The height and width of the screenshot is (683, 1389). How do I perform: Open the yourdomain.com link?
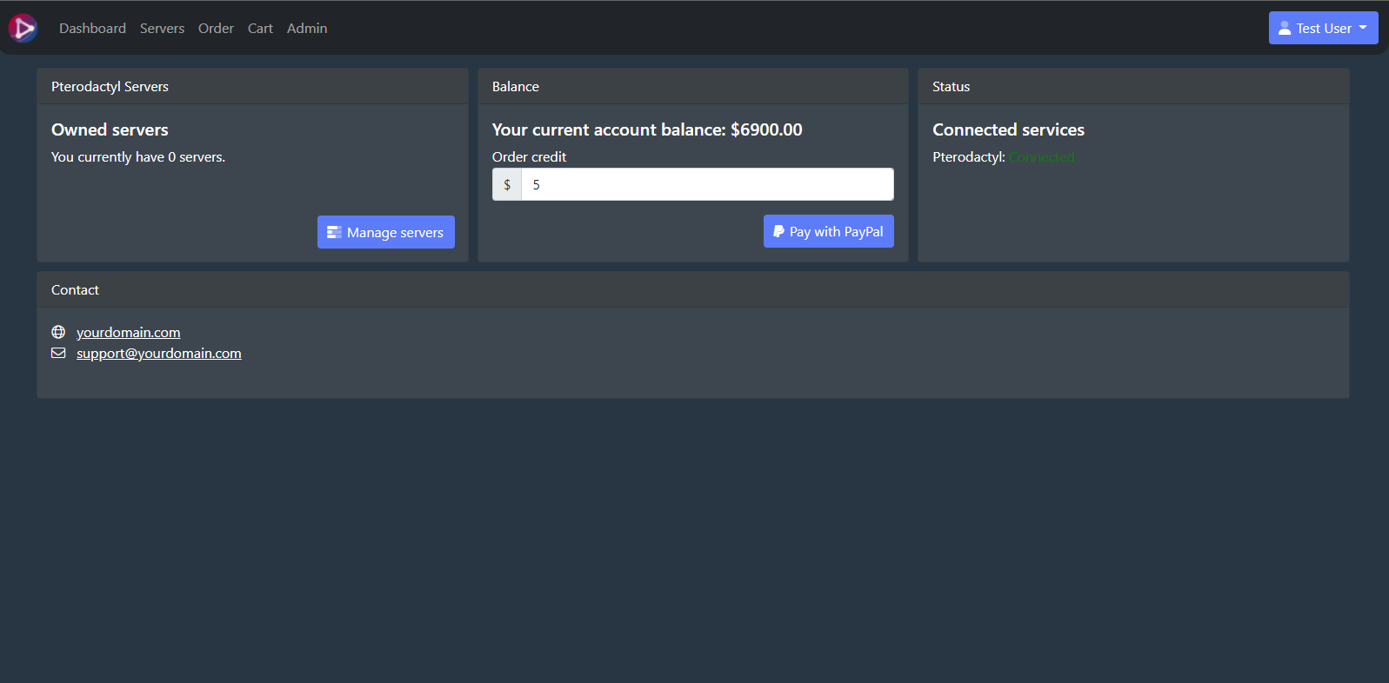point(128,332)
